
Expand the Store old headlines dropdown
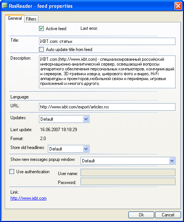point(69,149)
